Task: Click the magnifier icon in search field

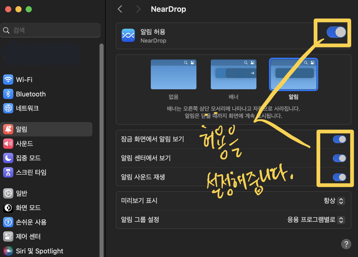Action: click(x=6, y=30)
